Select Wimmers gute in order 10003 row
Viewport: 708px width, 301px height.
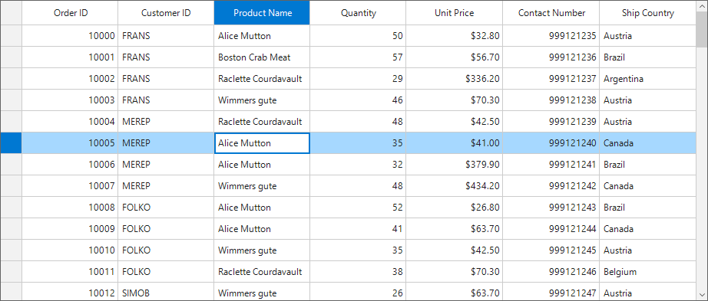coord(262,100)
